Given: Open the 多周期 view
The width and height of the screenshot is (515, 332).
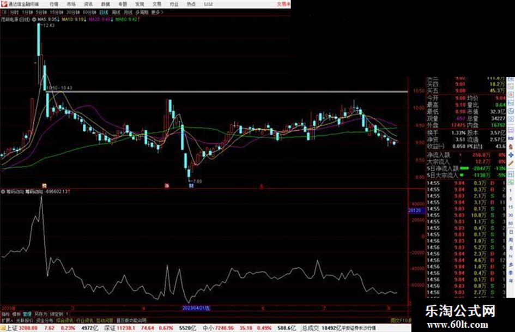Looking at the screenshot, I should tap(142, 12).
